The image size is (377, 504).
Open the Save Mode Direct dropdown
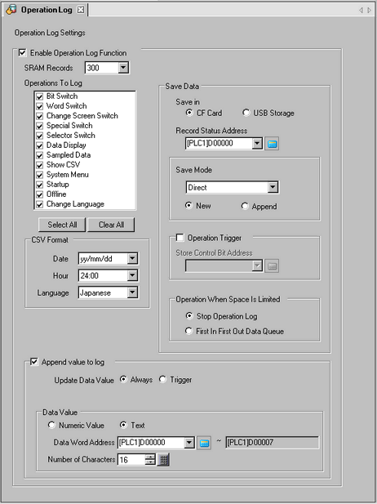point(273,187)
